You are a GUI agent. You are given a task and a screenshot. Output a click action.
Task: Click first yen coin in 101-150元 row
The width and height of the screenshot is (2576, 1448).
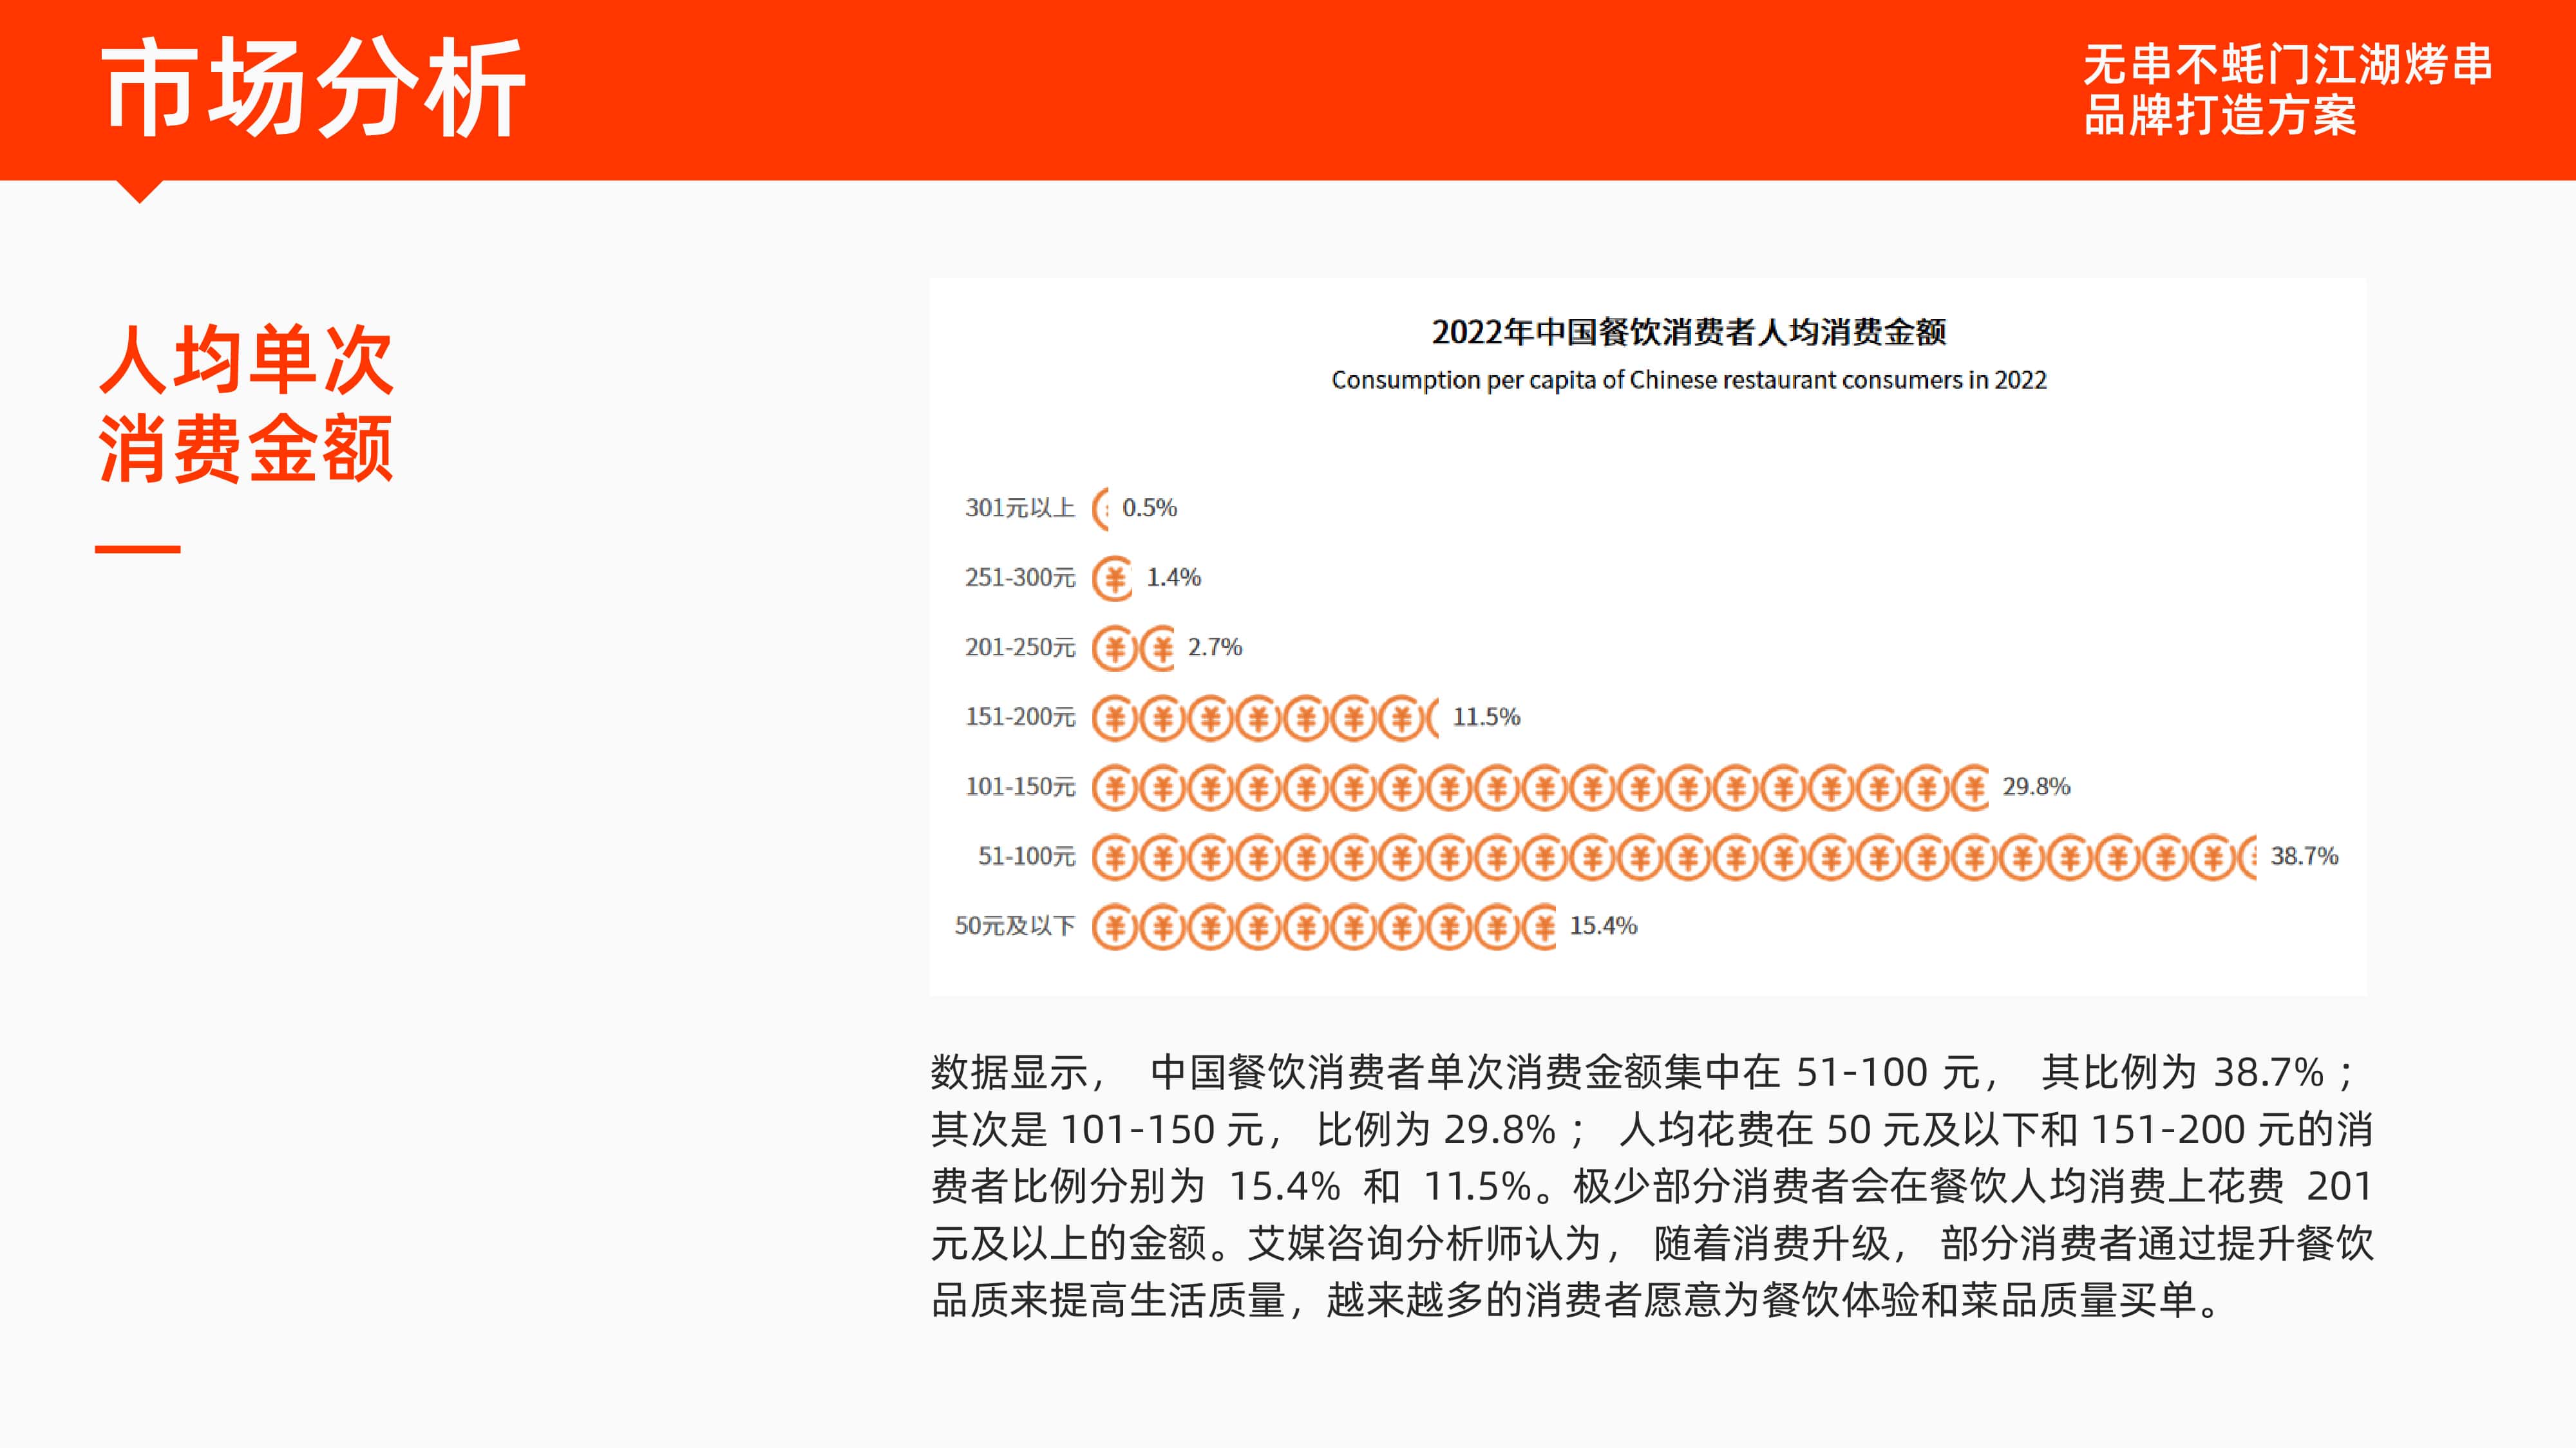tap(1115, 788)
